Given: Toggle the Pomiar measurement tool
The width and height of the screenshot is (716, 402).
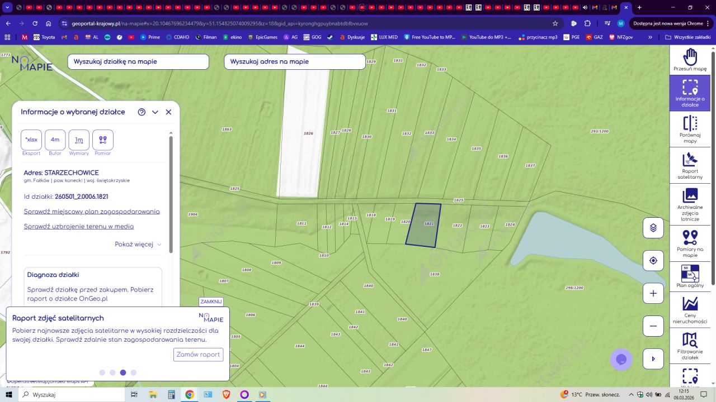Looking at the screenshot, I should point(103,140).
